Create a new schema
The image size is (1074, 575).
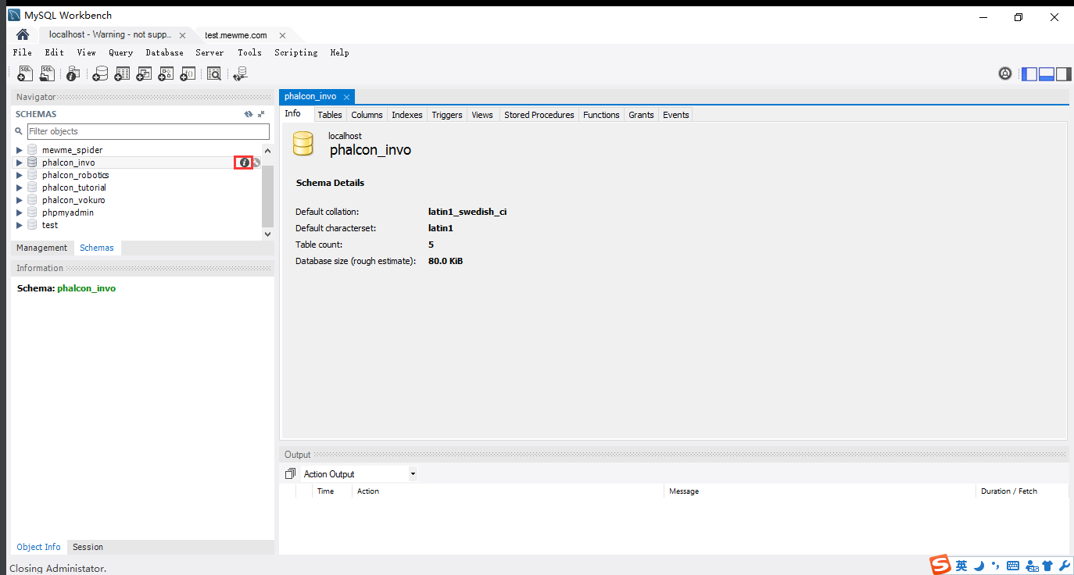pos(100,73)
